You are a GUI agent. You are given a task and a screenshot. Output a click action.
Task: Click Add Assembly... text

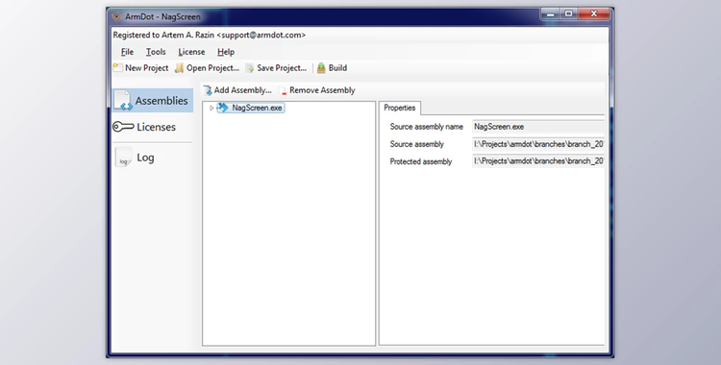(243, 90)
